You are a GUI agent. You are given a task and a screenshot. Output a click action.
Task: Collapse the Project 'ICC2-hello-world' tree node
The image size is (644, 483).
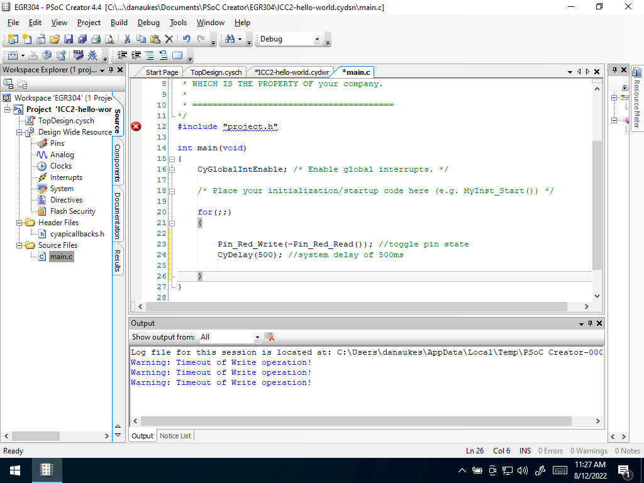(7, 109)
